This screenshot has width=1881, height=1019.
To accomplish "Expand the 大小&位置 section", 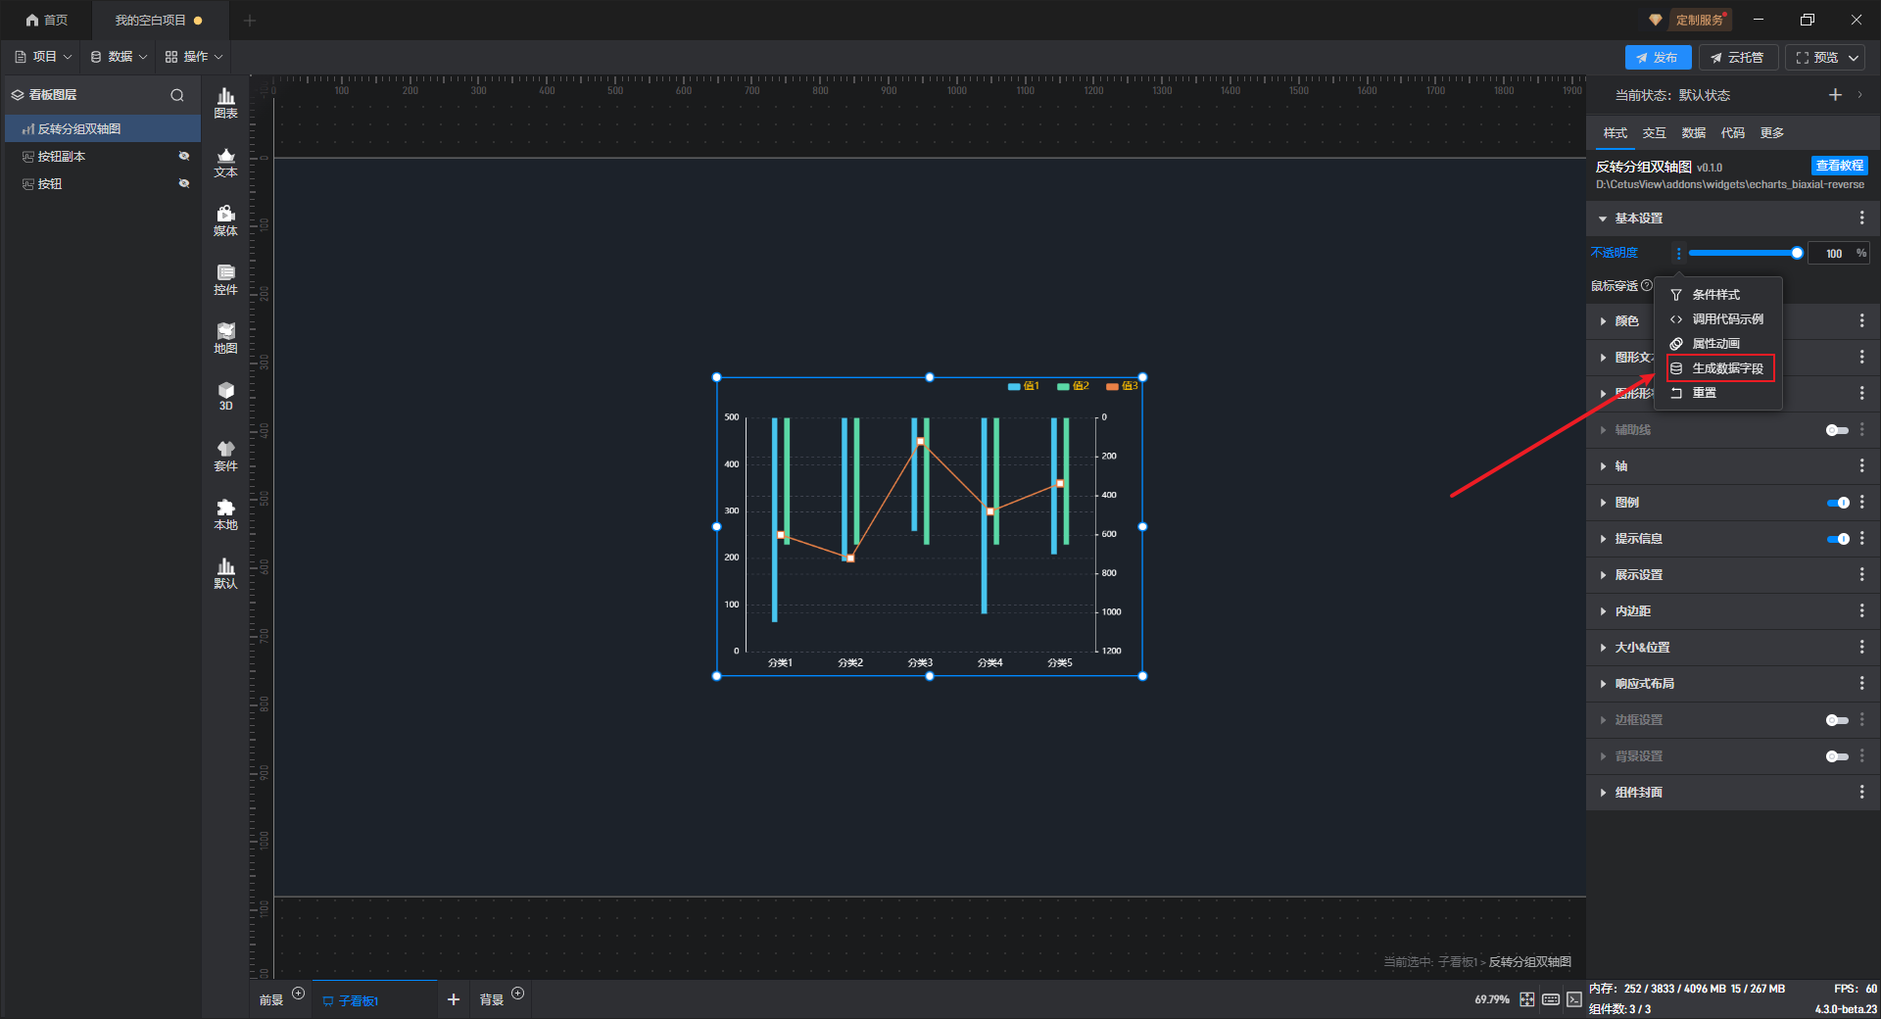I will pyautogui.click(x=1642, y=648).
